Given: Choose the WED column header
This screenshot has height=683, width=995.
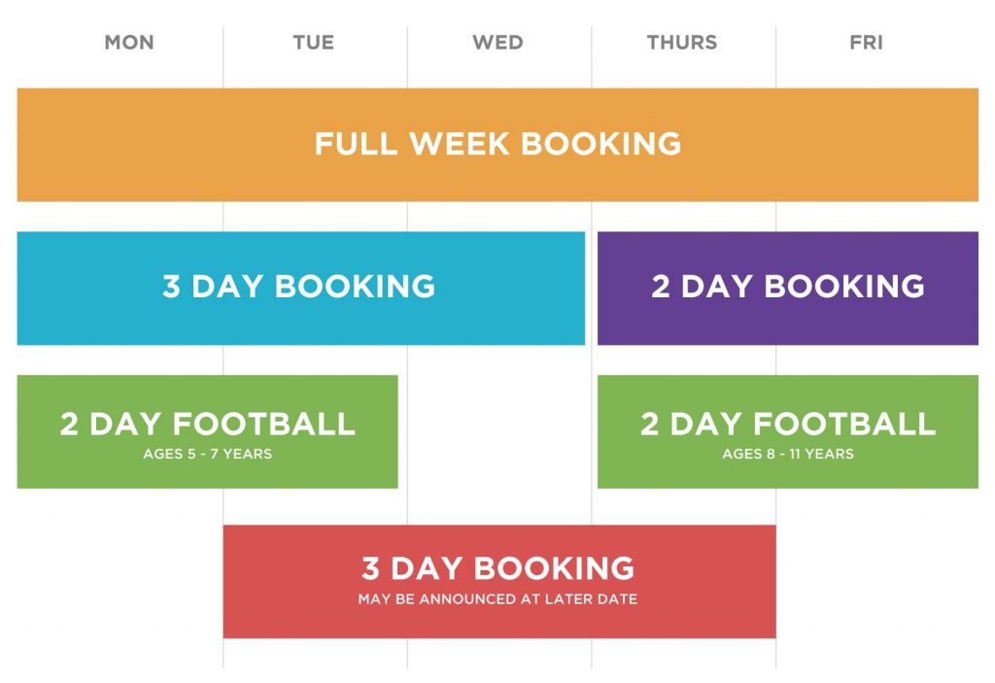Looking at the screenshot, I should coord(498,43).
